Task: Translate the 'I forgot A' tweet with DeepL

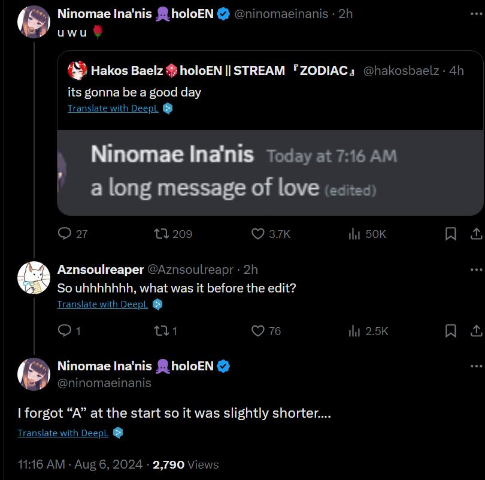Action: click(x=63, y=433)
